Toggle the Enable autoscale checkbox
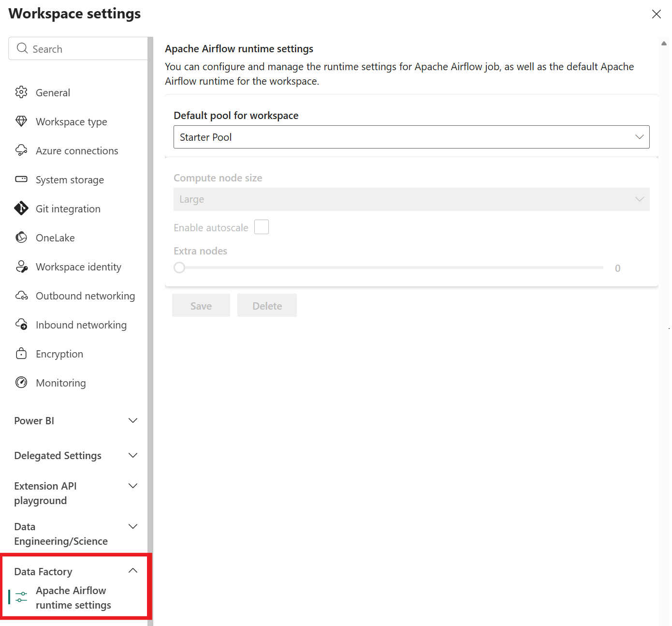Viewport: 672px width, 626px height. (x=262, y=227)
